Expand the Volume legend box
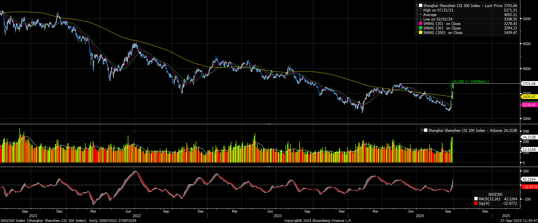 [422, 130]
